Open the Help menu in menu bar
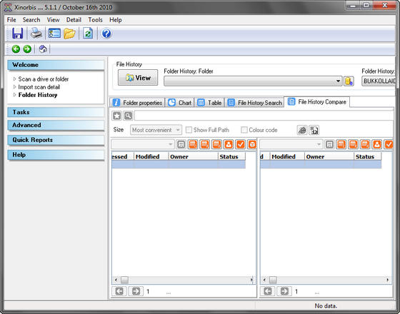This screenshot has height=314, width=400. [116, 20]
